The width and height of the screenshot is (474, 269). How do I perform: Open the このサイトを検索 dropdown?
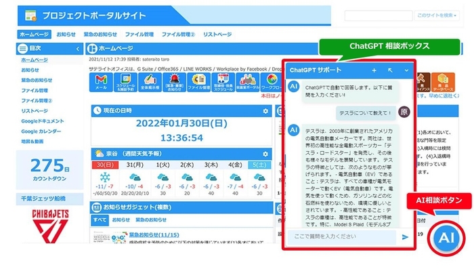(437, 16)
